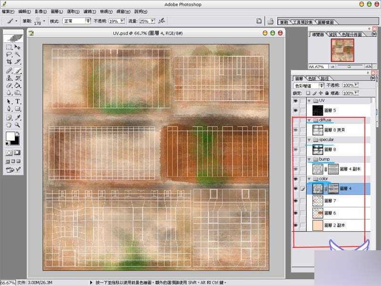The width and height of the screenshot is (381, 286).
Task: Select the Type tool
Action: (18, 102)
